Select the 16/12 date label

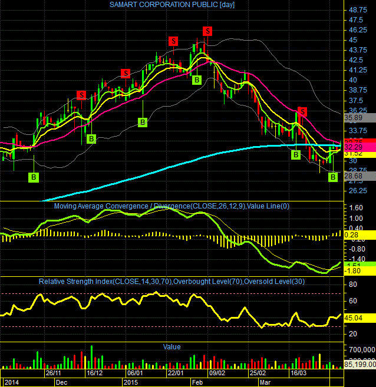[x=94, y=373]
